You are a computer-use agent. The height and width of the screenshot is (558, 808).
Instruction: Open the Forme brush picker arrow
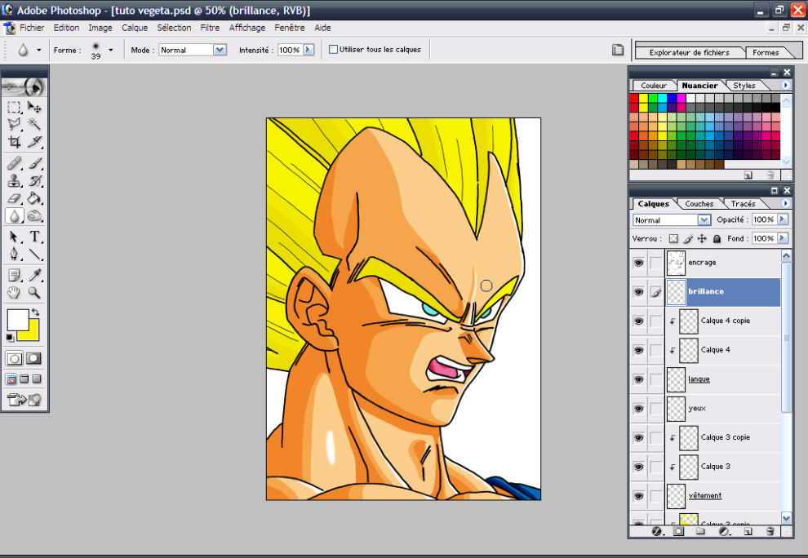tap(111, 50)
